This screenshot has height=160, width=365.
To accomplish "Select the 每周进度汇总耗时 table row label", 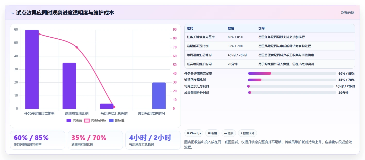I will pos(199,55).
